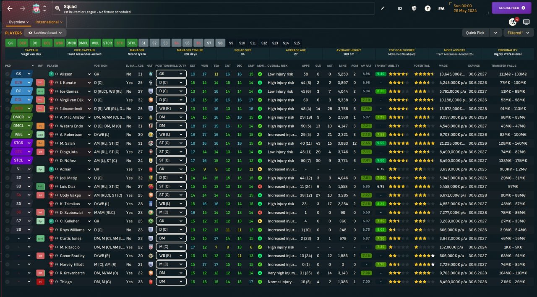The image size is (537, 297).
Task: Tick the selection circle for D. Núñez
Action: coord(7,161)
